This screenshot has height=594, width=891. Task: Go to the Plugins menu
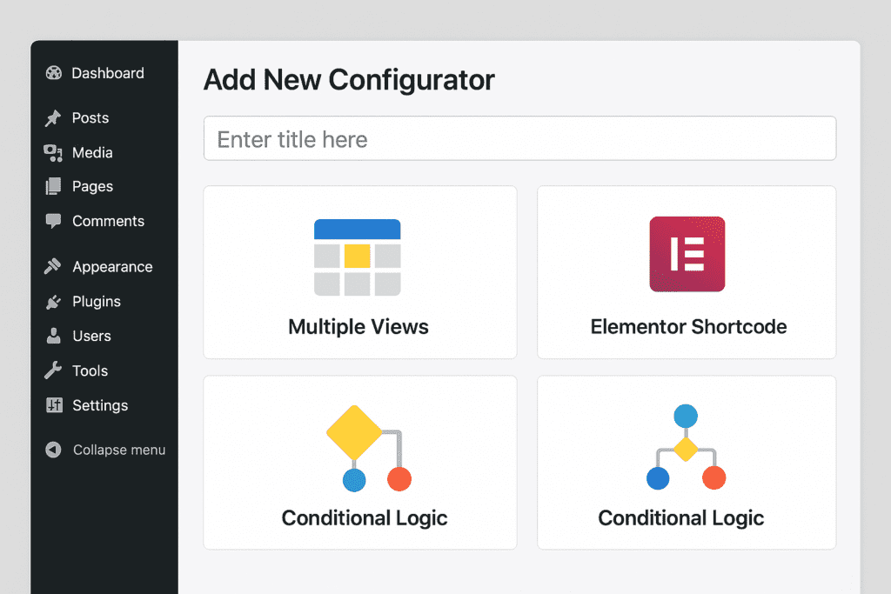click(x=97, y=302)
